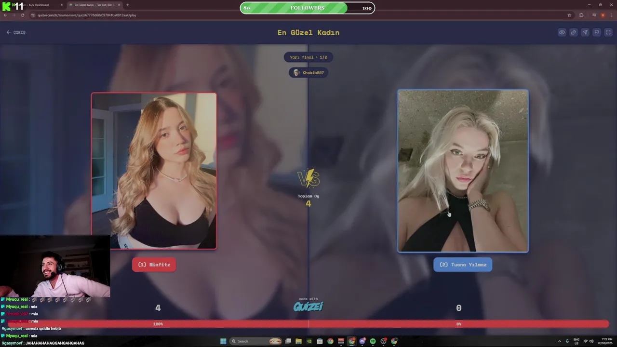Click the Tuana Yılmaz vote count 0
This screenshot has height=347, width=617.
459,308
